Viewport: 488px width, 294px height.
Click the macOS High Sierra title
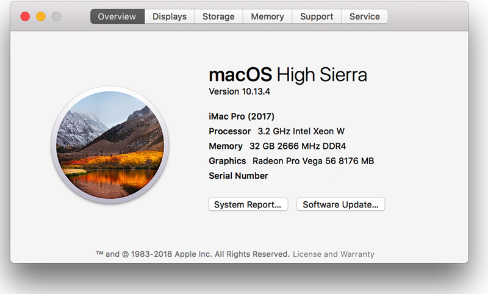288,74
